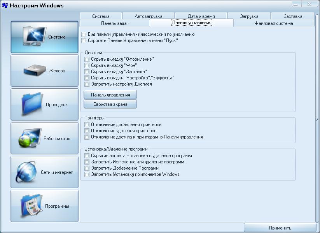
Task: Check Запретить Добавление Программ
Action: coord(87,168)
